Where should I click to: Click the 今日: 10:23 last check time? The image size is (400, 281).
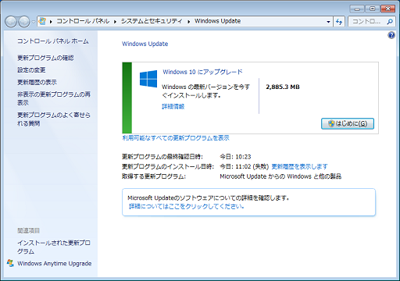235,157
